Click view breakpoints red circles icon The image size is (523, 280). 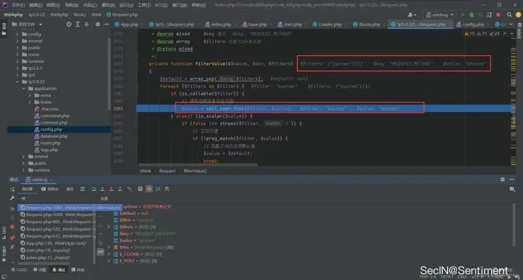tap(12, 238)
